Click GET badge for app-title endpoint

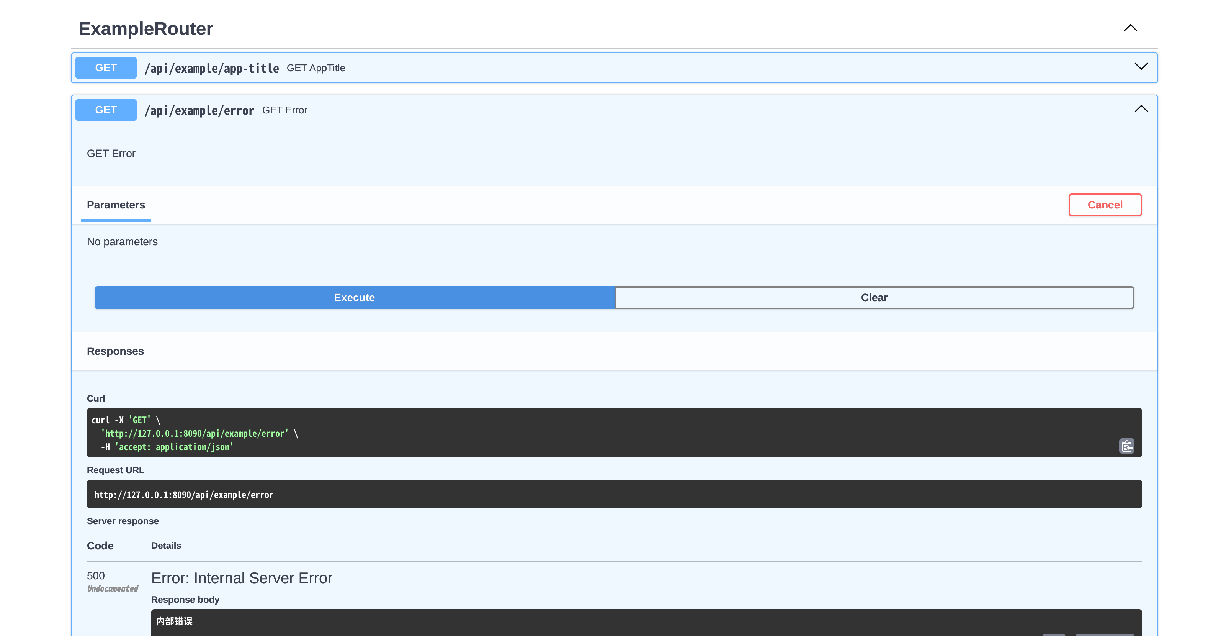[x=106, y=68]
